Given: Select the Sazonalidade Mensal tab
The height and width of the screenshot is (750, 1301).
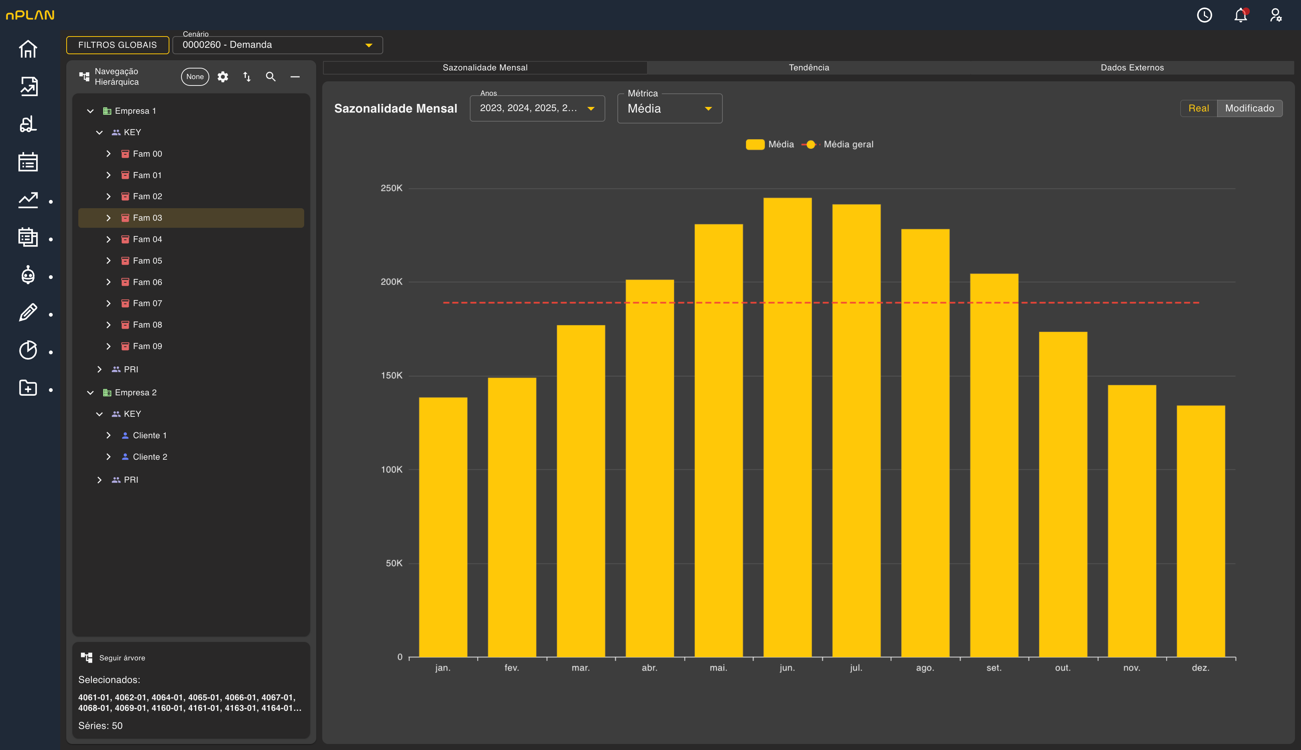Looking at the screenshot, I should pyautogui.click(x=484, y=67).
